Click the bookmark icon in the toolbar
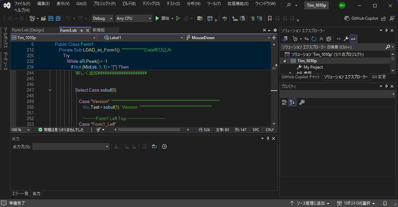Viewport: 398px width, 207px height. [269, 18]
